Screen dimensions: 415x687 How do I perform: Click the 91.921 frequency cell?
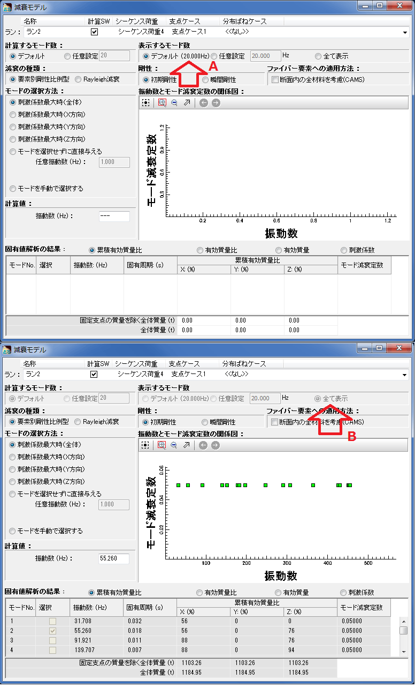pos(97,640)
